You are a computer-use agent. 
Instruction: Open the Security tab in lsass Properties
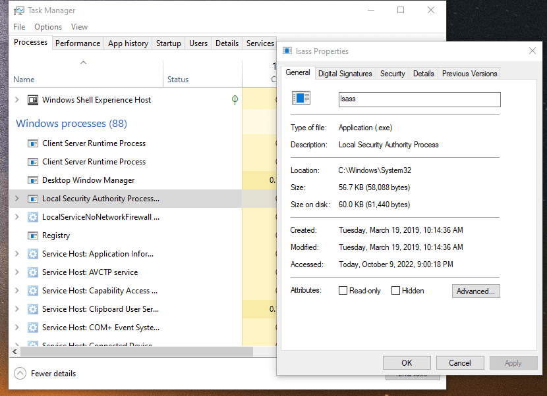coord(393,74)
